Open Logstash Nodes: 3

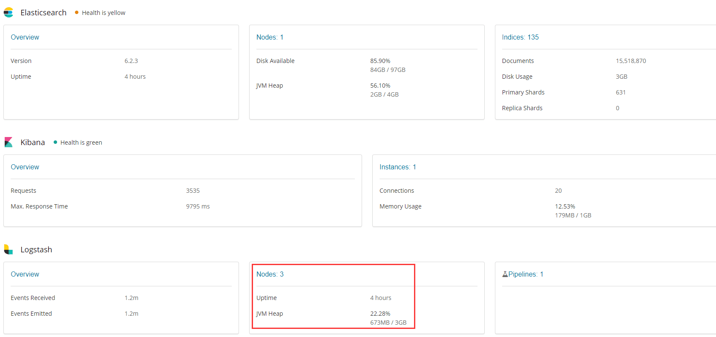point(270,274)
